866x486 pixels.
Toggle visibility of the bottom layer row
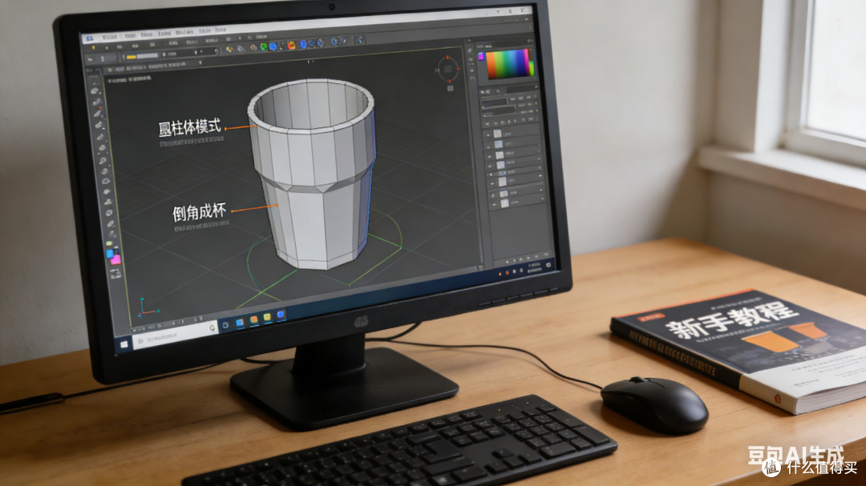coord(494,205)
